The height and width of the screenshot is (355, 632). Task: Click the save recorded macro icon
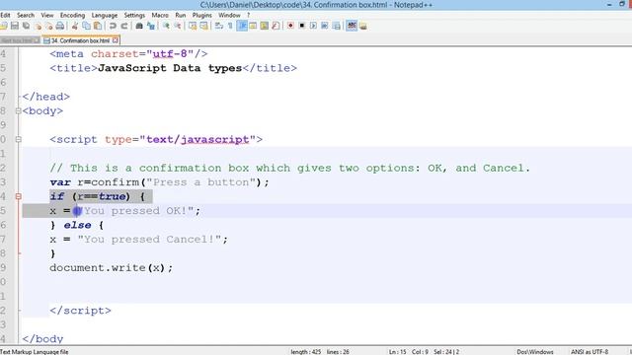point(336,26)
